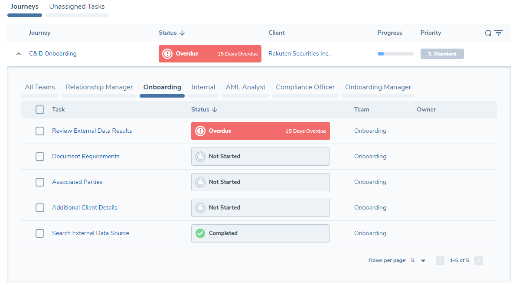Open Additional Client Details task link
Viewport: 519px width, 285px height.
(85, 208)
